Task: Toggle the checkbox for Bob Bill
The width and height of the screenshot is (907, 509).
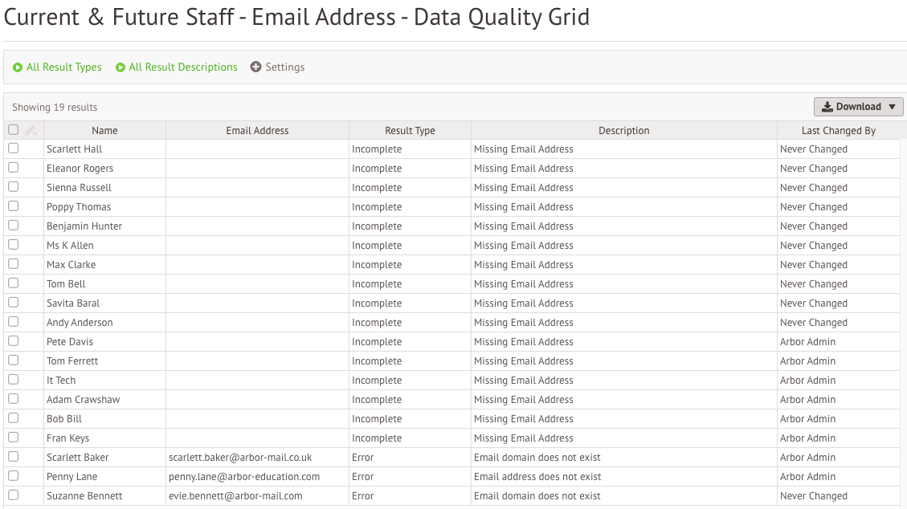Action: tap(14, 417)
